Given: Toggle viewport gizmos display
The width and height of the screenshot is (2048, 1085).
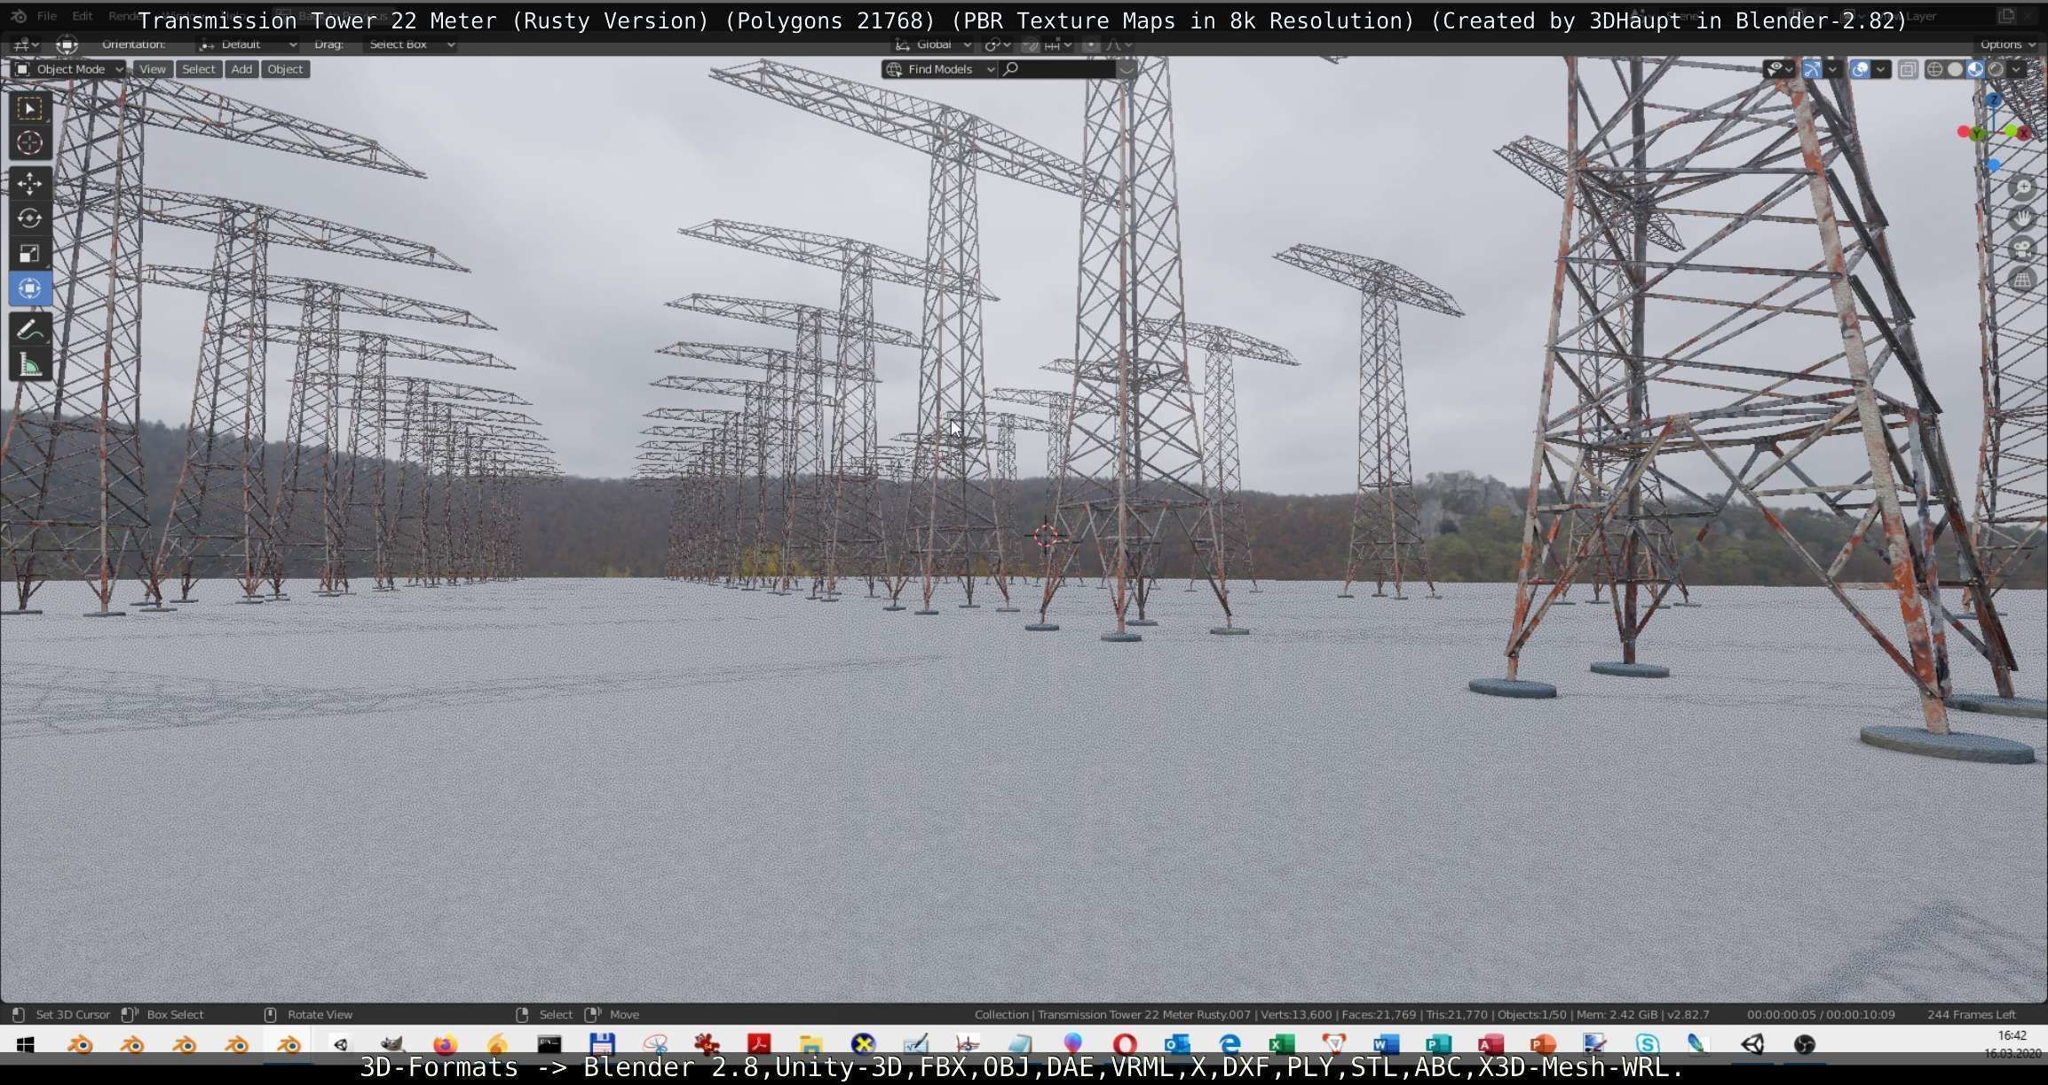Looking at the screenshot, I should click(x=1813, y=69).
